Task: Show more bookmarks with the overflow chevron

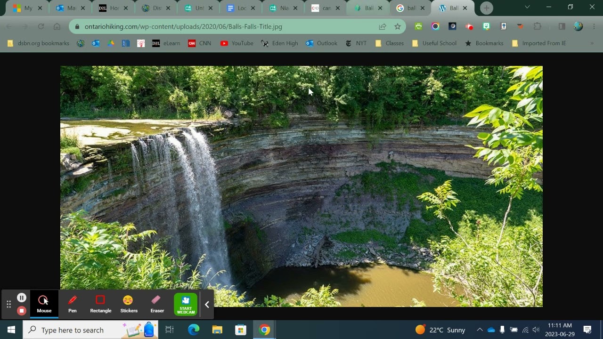Action: pos(592,43)
